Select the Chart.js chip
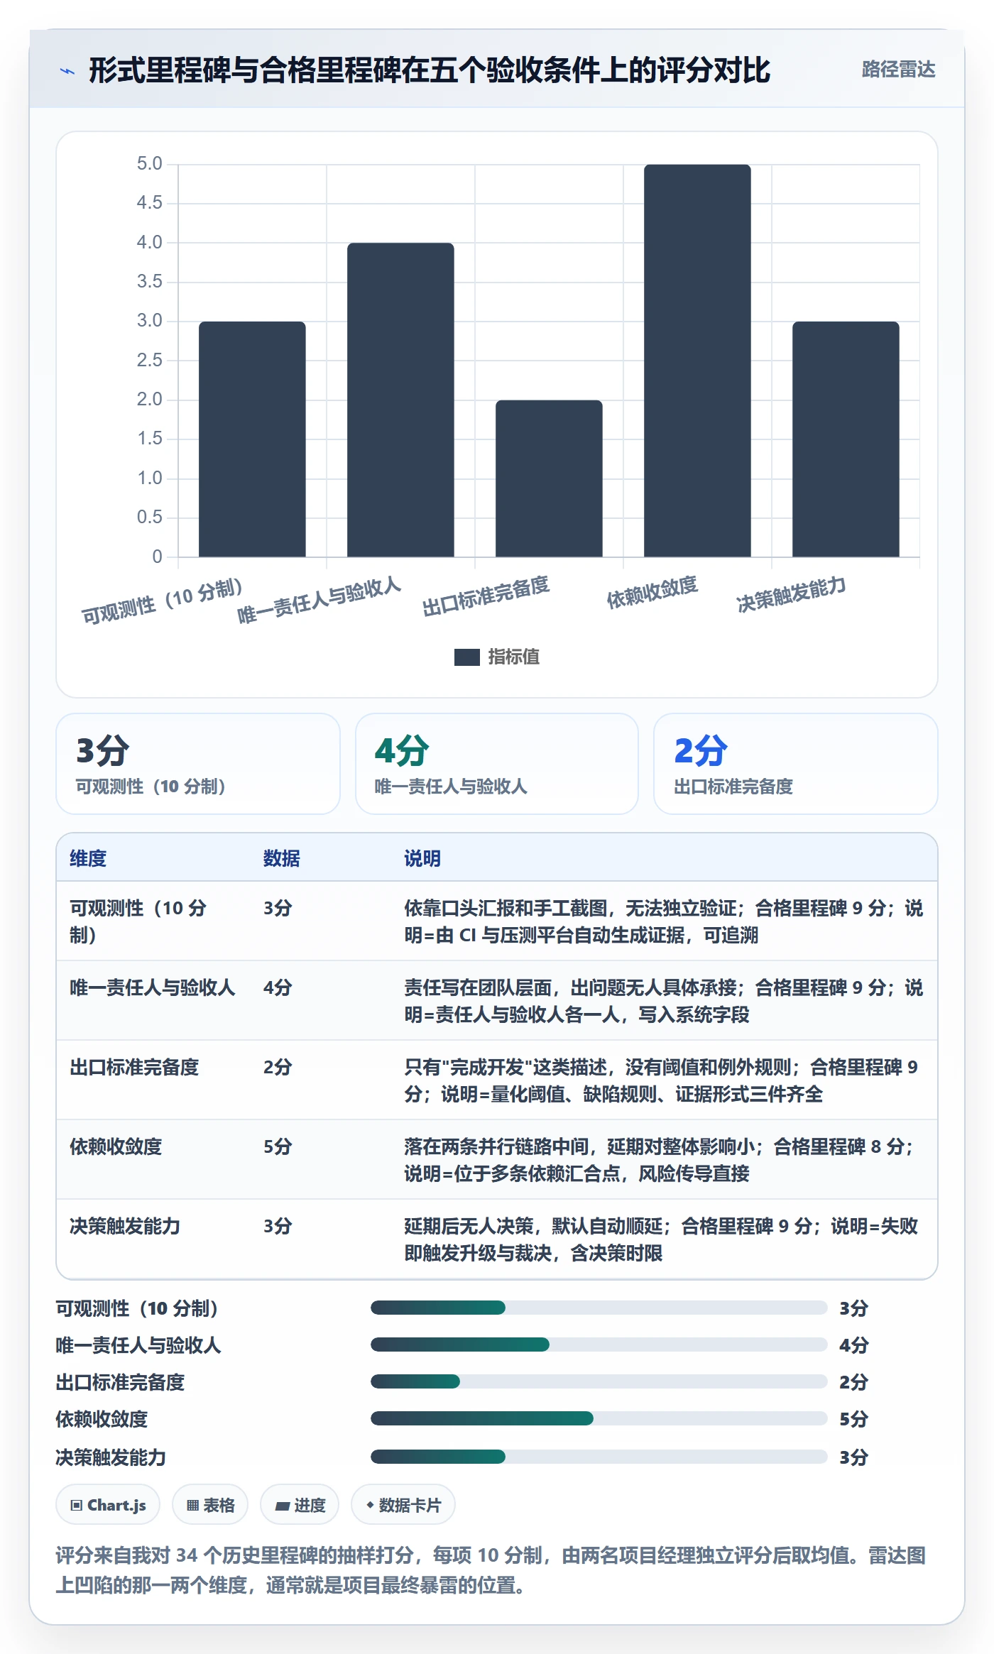The image size is (994, 1654). (x=108, y=1505)
